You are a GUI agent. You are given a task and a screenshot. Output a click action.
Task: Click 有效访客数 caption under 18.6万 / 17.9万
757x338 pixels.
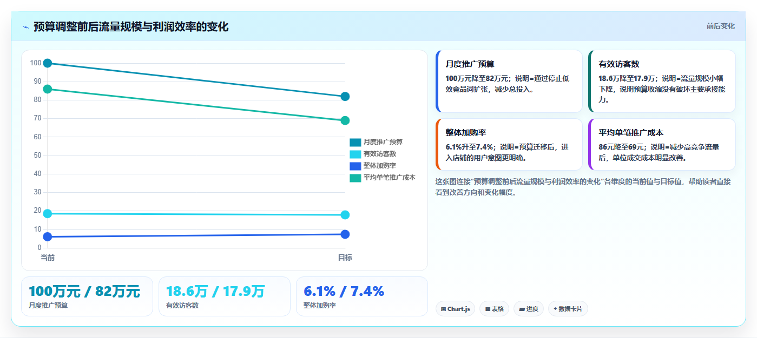[x=182, y=306]
